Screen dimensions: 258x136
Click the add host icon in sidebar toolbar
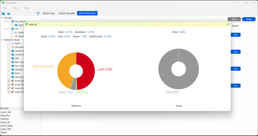pyautogui.click(x=9, y=13)
